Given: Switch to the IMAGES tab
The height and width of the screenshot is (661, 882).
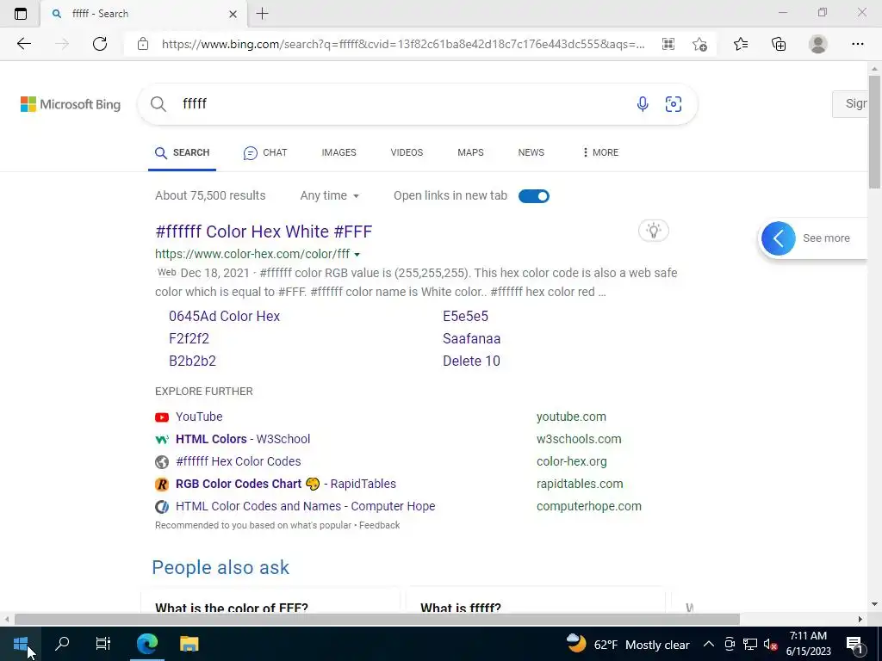Looking at the screenshot, I should click(x=339, y=152).
